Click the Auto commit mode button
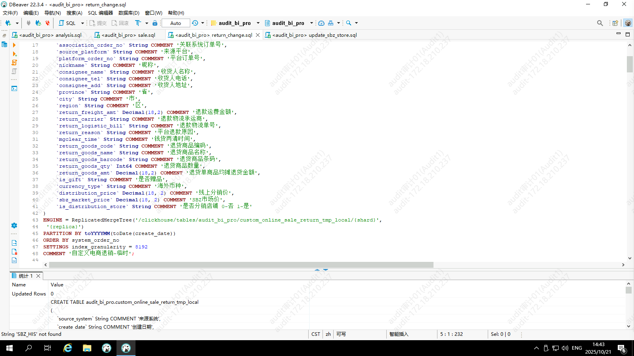Image resolution: width=634 pixels, height=356 pixels. pyautogui.click(x=176, y=23)
